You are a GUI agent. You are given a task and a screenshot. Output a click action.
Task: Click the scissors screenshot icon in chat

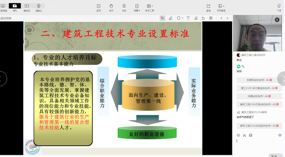244,135
